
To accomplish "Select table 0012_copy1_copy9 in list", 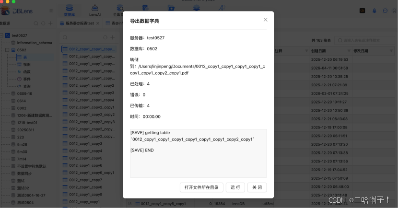I will 86,195.
